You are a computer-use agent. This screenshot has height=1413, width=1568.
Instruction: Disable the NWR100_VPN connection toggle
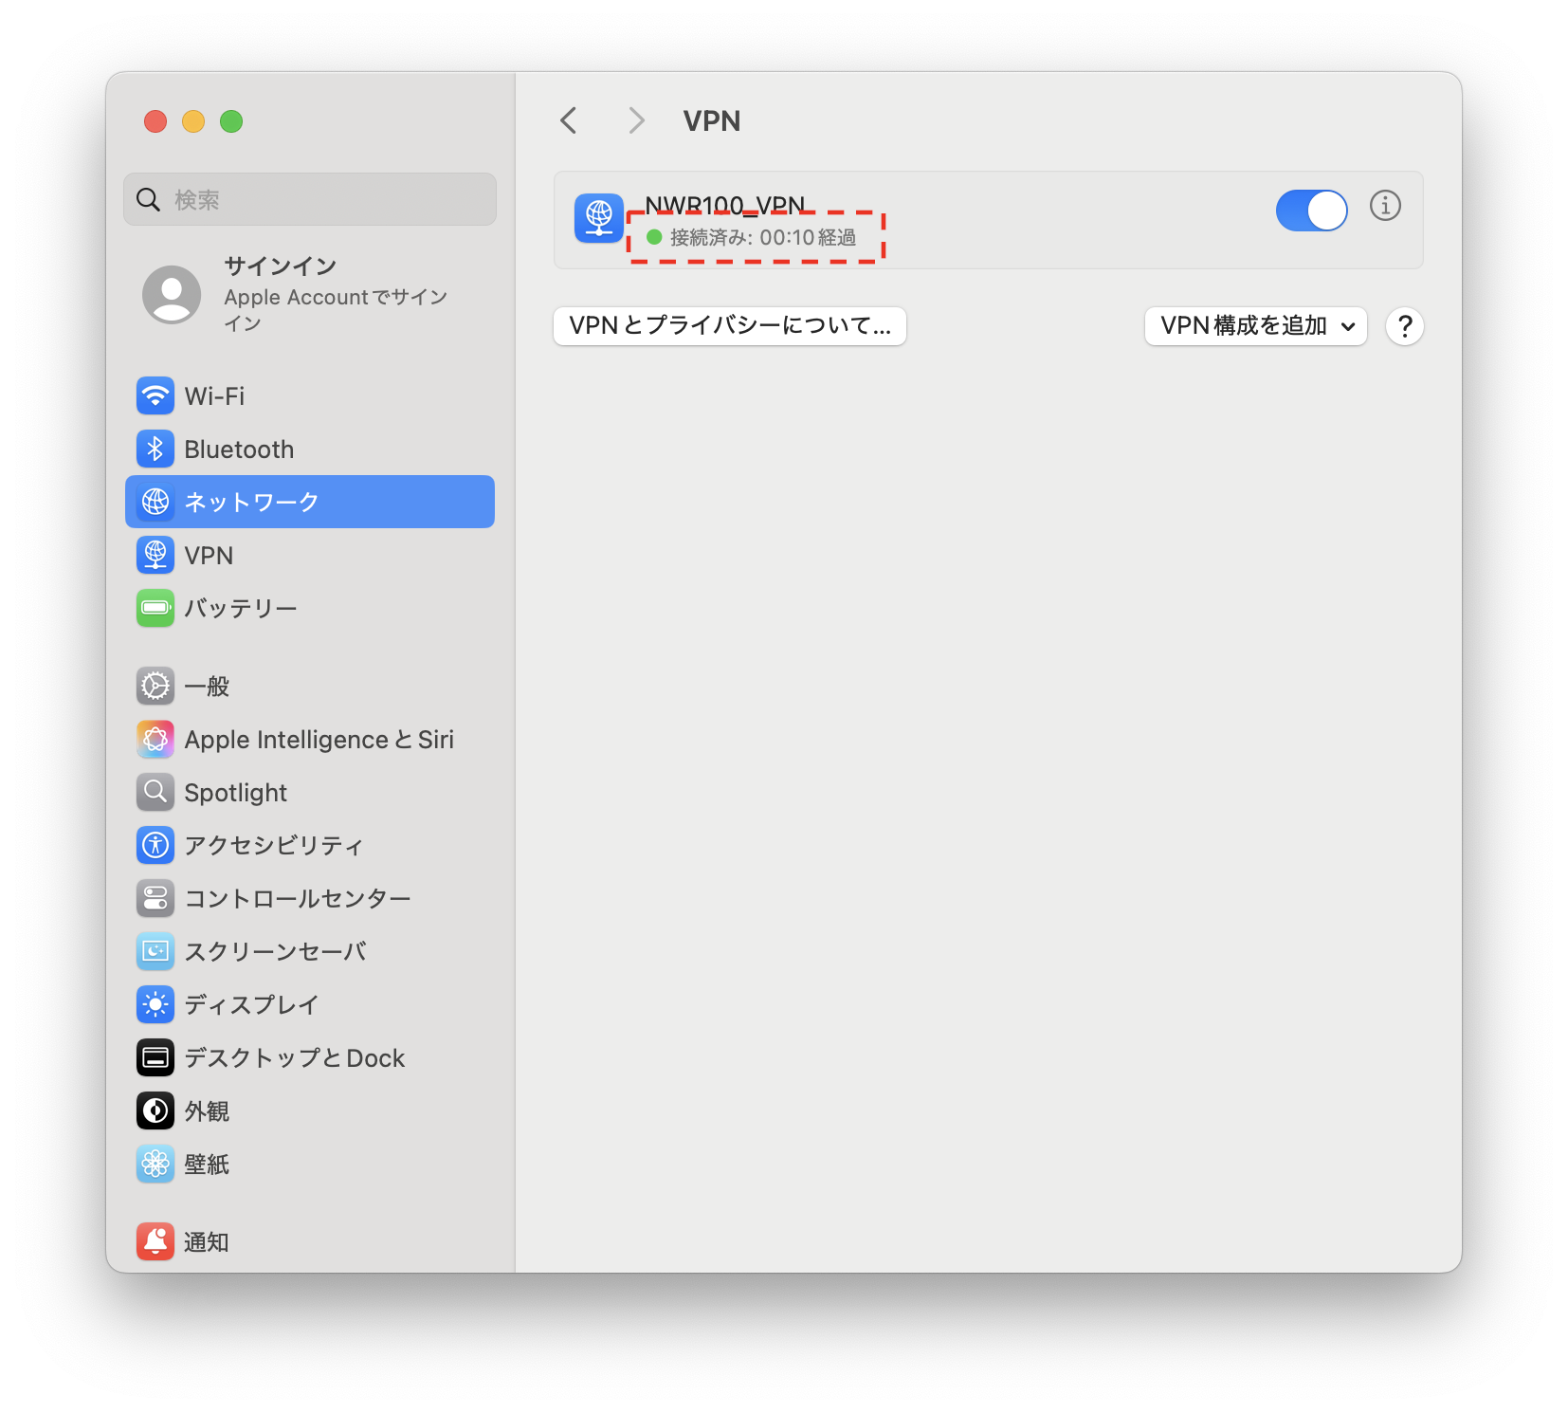point(1312,211)
